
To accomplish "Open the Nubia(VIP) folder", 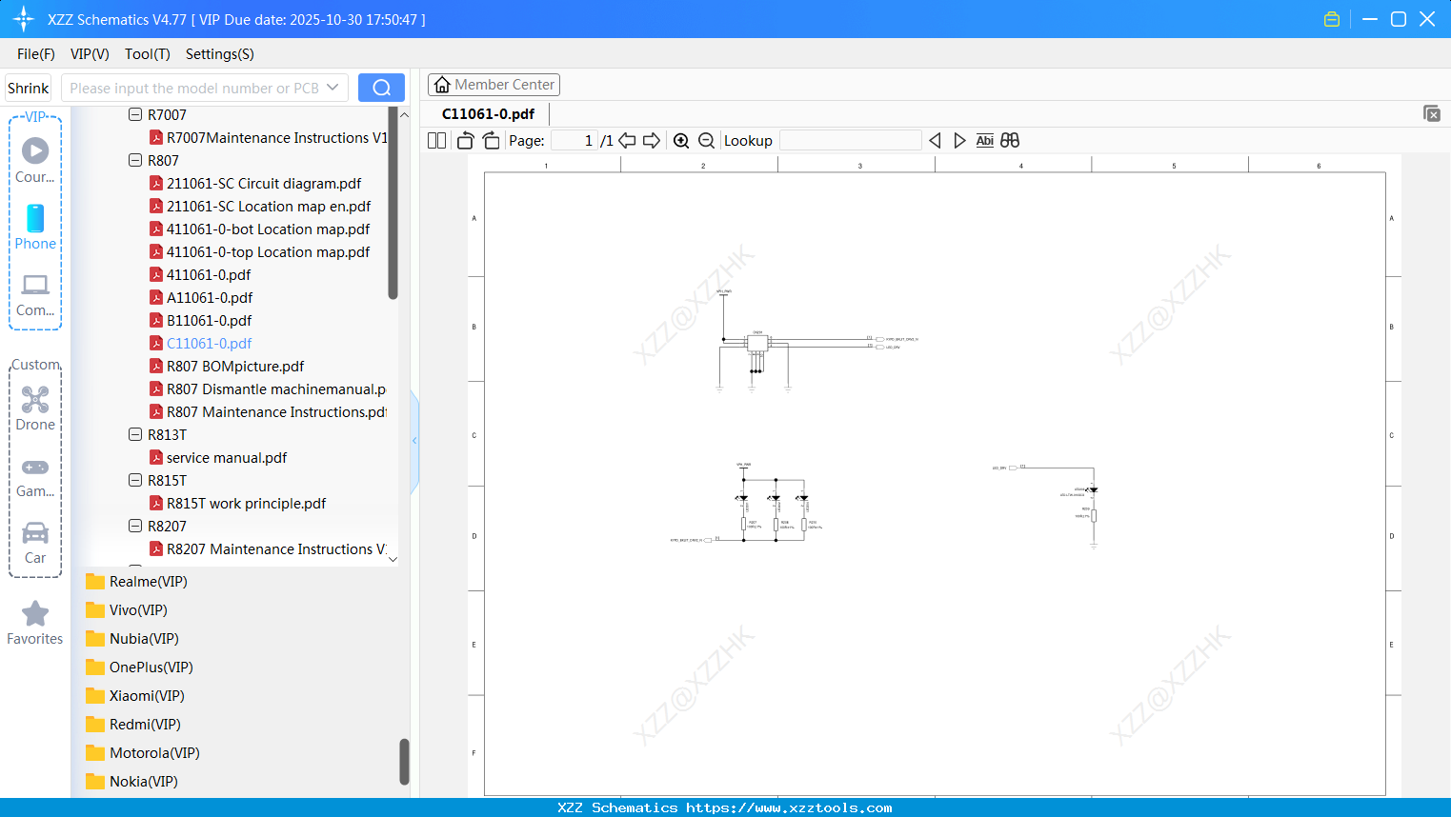I will 144,638.
